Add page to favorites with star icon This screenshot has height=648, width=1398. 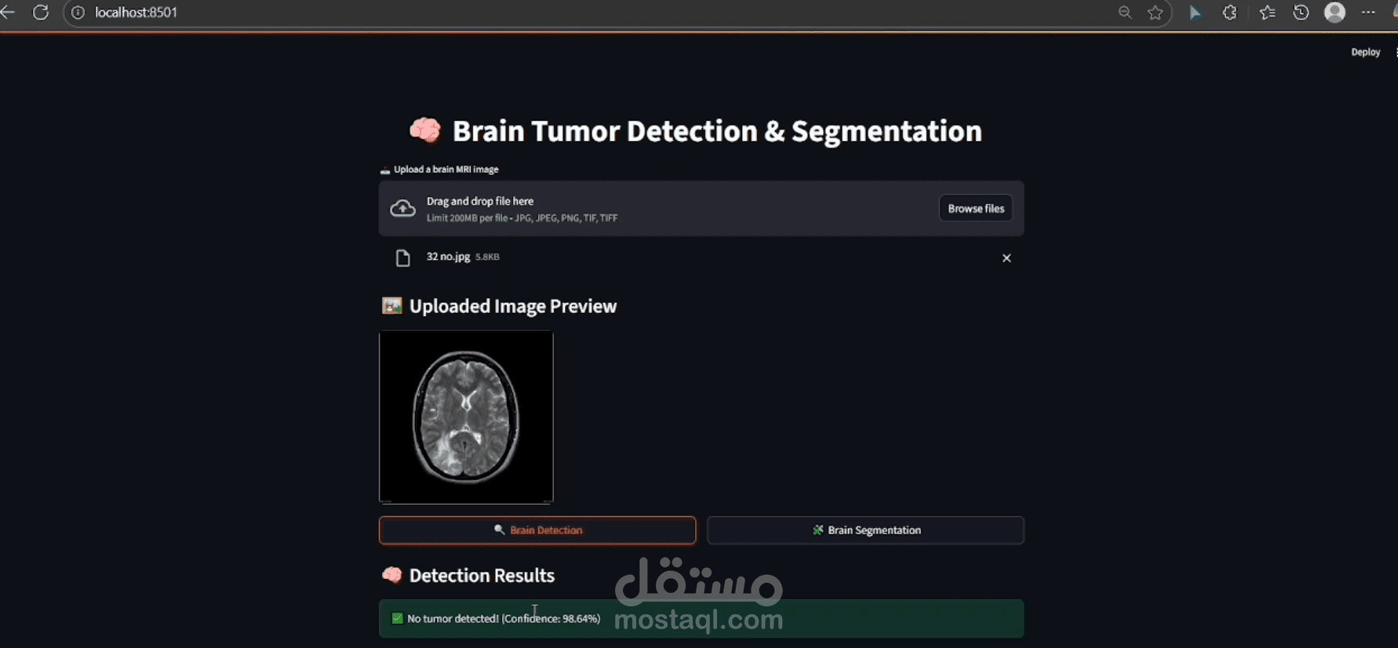(1156, 13)
